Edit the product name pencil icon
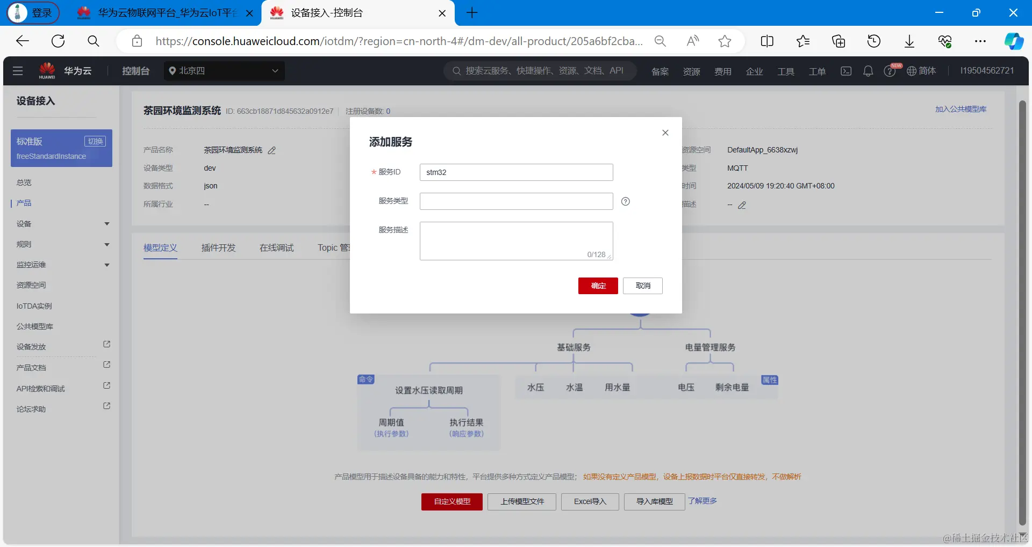 click(272, 150)
